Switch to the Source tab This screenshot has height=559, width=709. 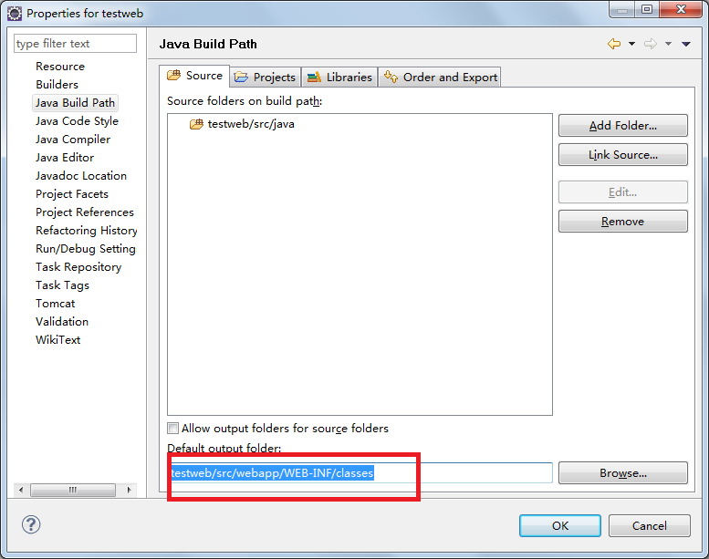pos(194,76)
